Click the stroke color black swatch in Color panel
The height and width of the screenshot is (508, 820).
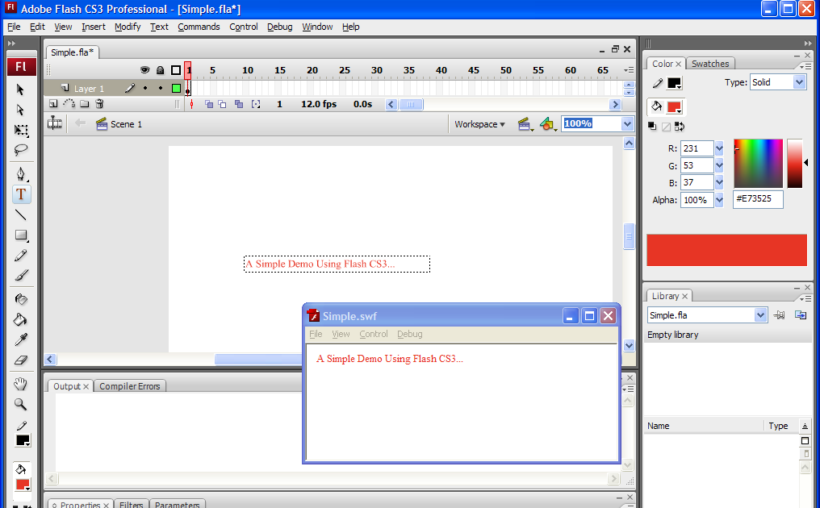point(675,83)
